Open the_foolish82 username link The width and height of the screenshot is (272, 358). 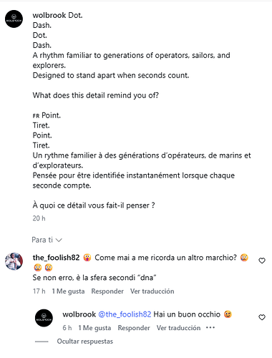[56, 258]
